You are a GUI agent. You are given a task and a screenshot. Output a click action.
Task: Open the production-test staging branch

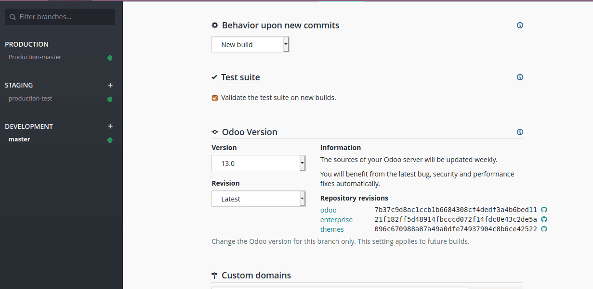click(x=30, y=99)
